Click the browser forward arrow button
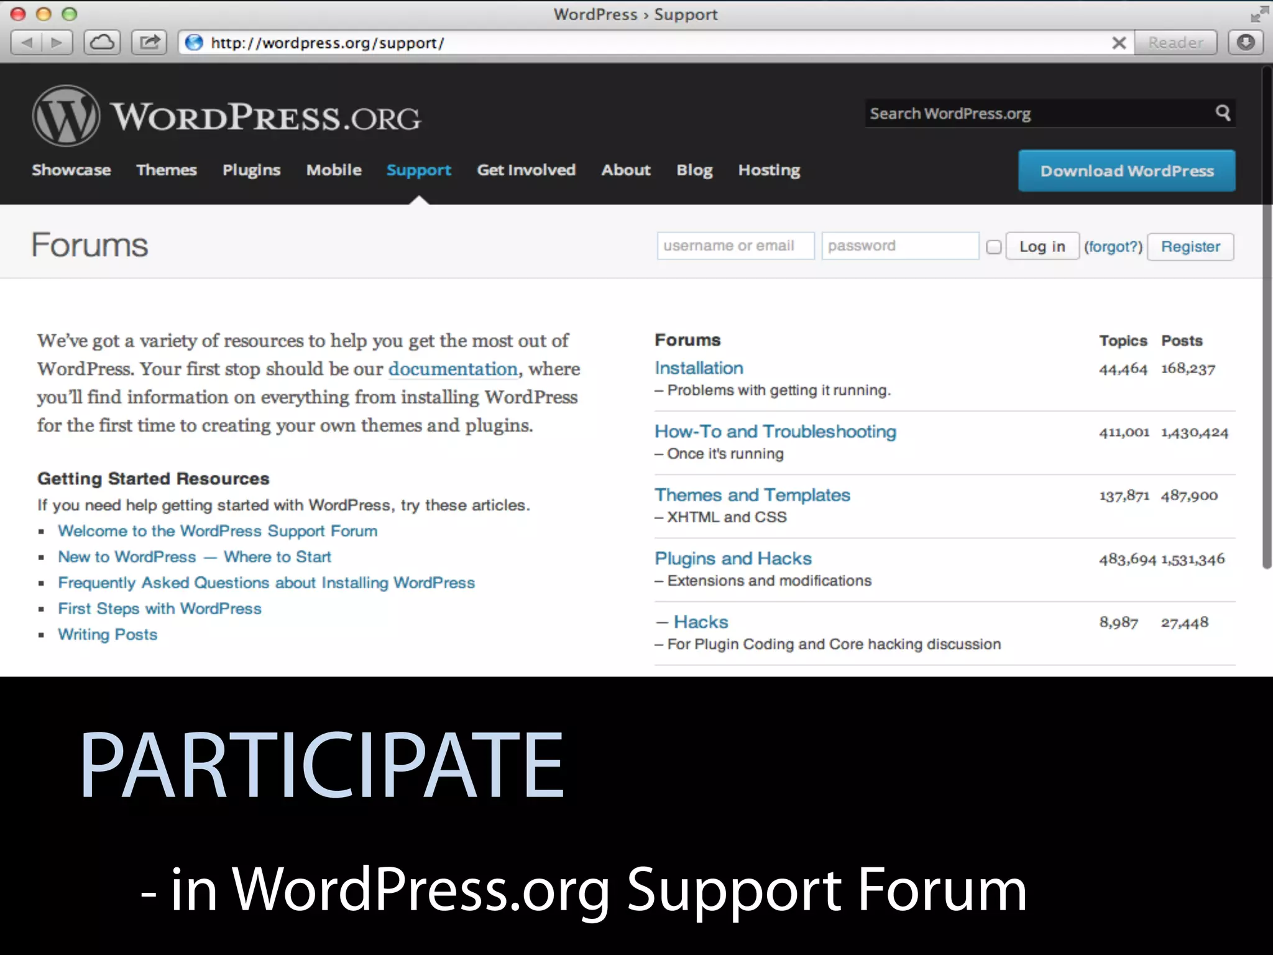The height and width of the screenshot is (955, 1273). click(x=57, y=43)
